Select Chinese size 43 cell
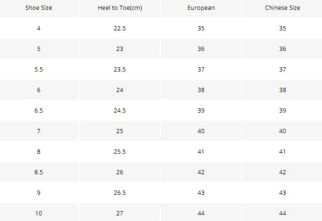The width and height of the screenshot is (322, 221). 282,193
